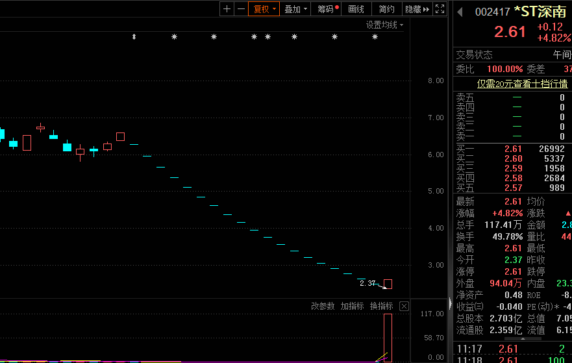
Task: Click 换指标 to switch indicator
Action: (381, 306)
